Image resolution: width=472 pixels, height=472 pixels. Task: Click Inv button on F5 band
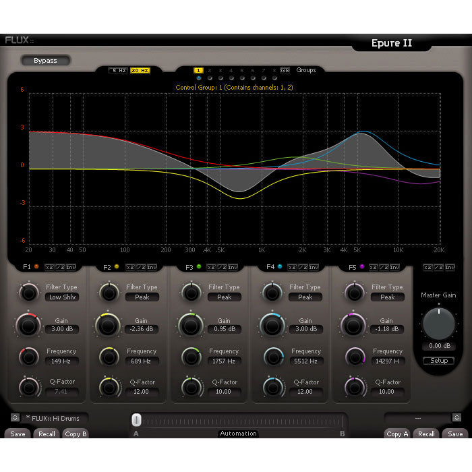pos(394,267)
